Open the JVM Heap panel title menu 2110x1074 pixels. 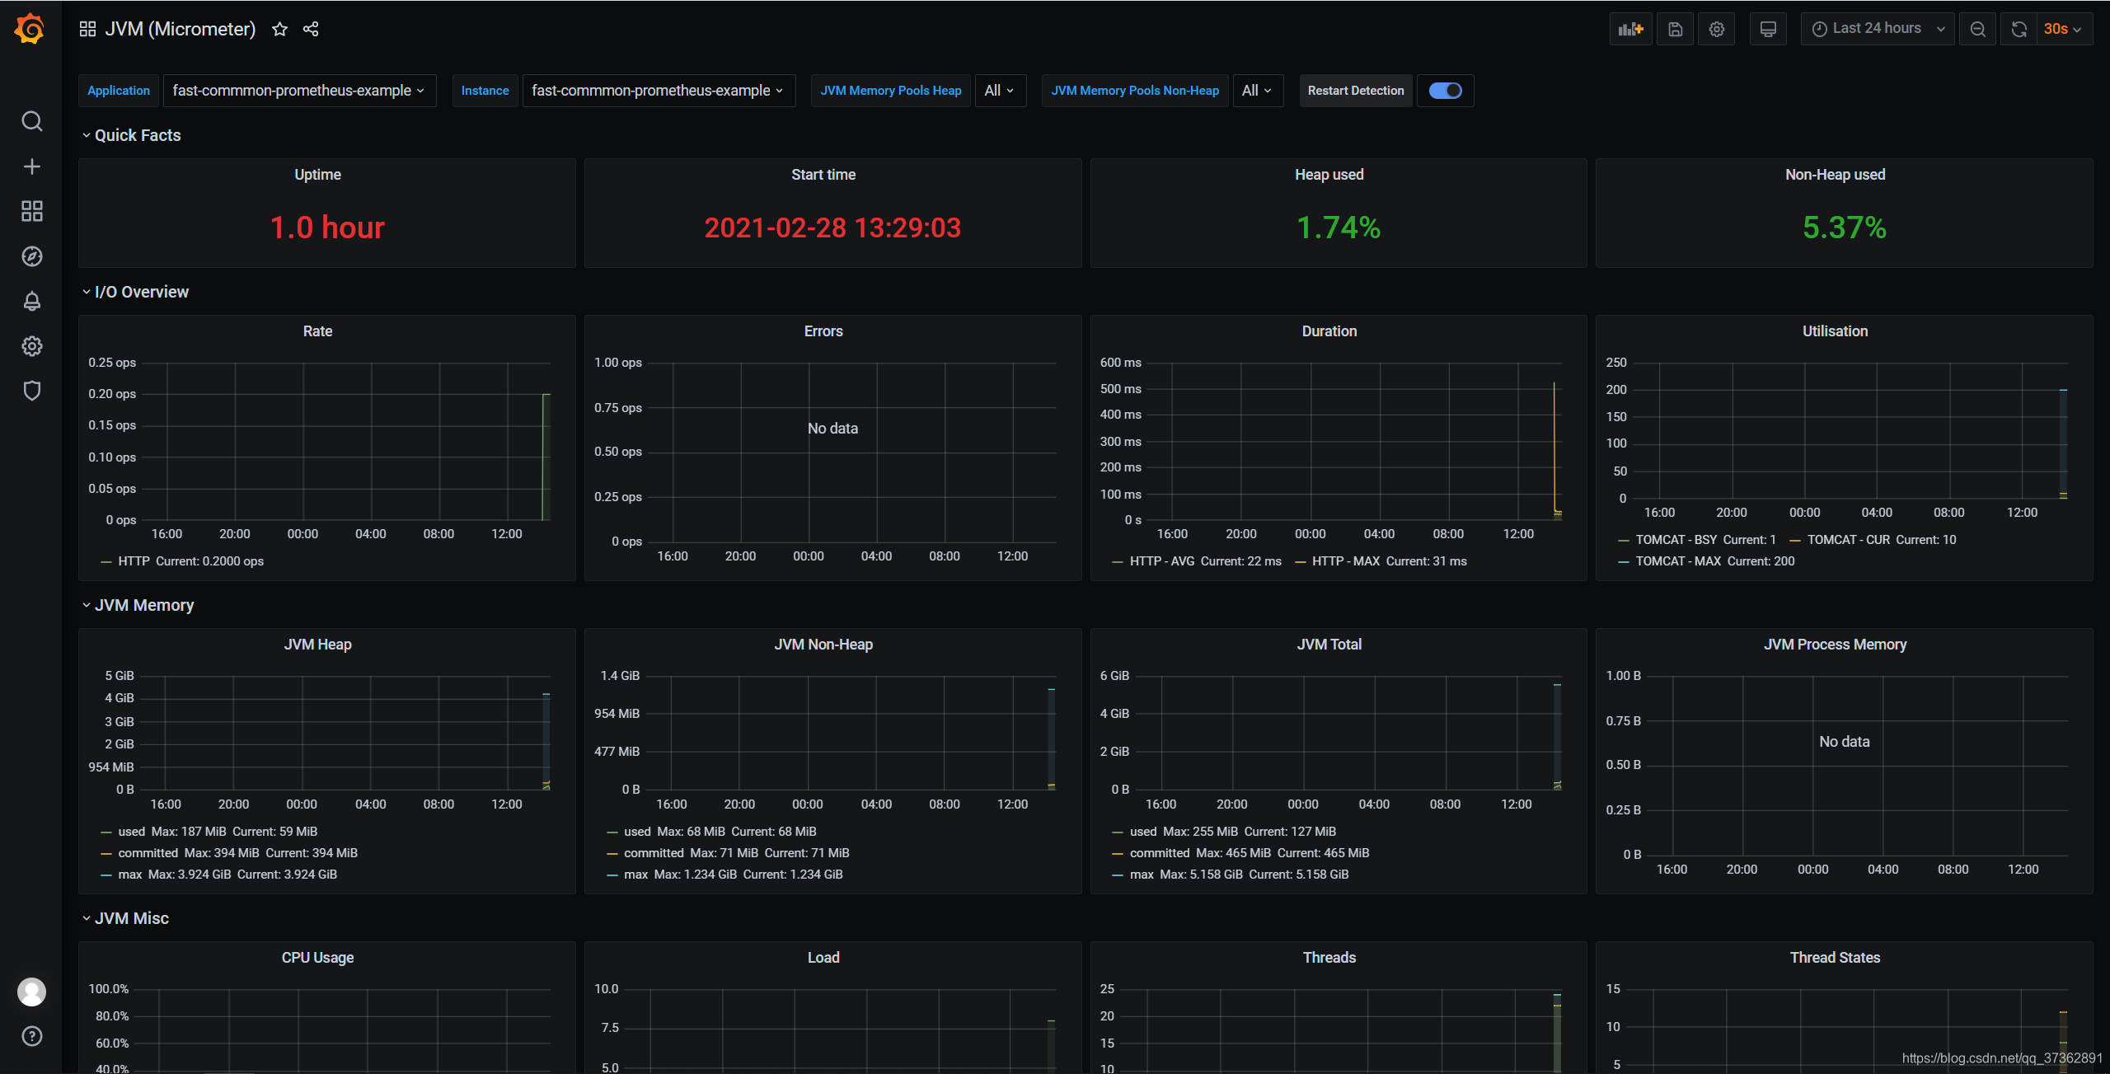[x=317, y=645]
